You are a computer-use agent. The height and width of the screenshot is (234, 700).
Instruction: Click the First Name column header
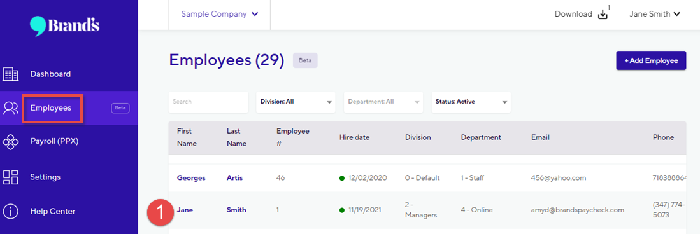click(x=187, y=138)
